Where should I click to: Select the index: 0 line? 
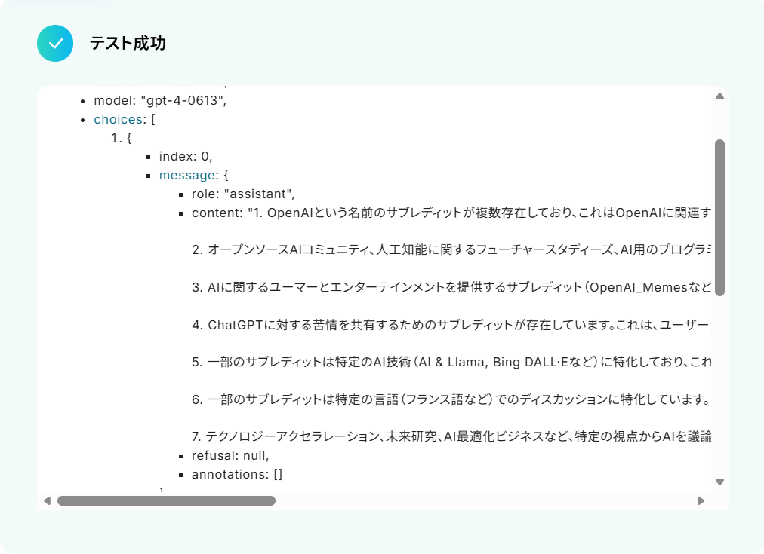click(x=186, y=157)
